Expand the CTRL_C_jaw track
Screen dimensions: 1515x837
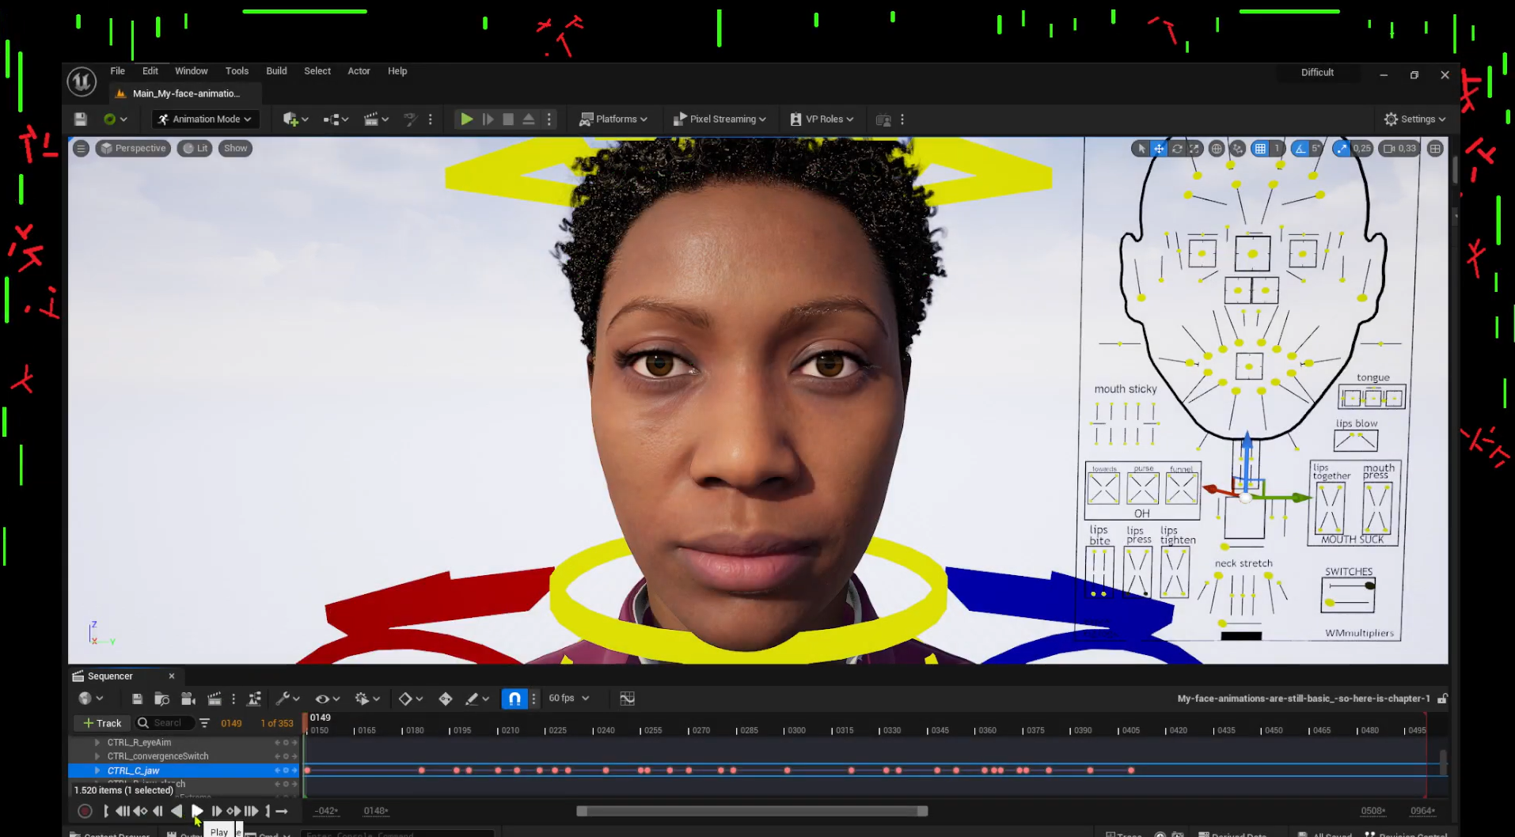(97, 771)
